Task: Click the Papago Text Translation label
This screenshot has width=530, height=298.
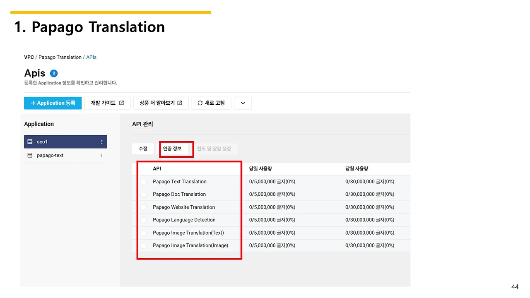Action: coord(180,182)
